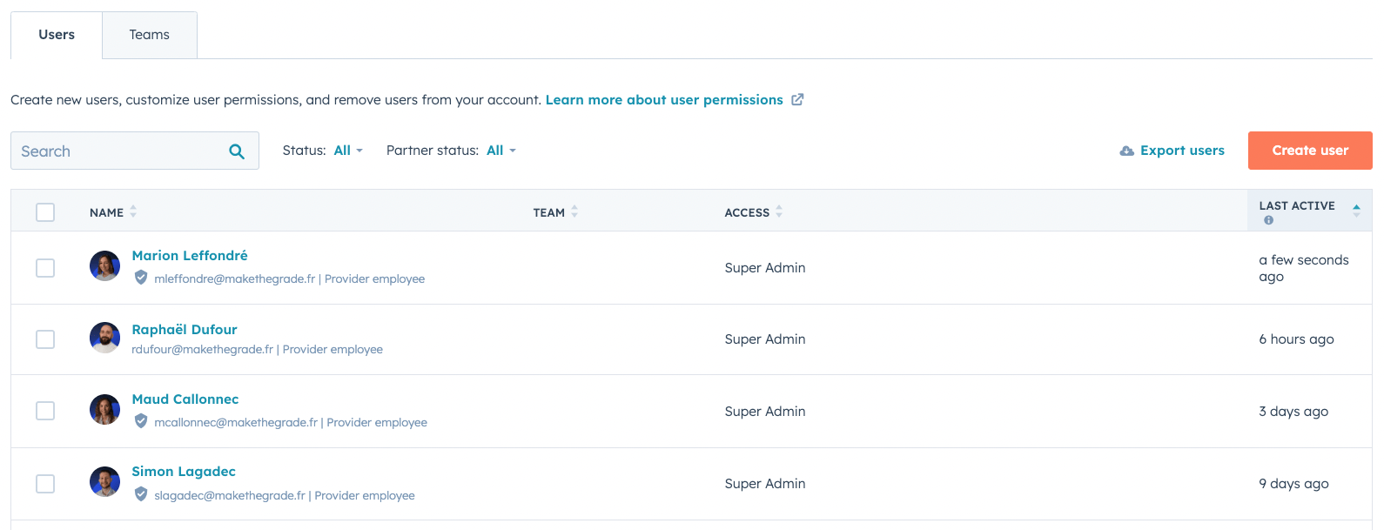
Task: Switch to the Teams tab
Action: click(150, 35)
